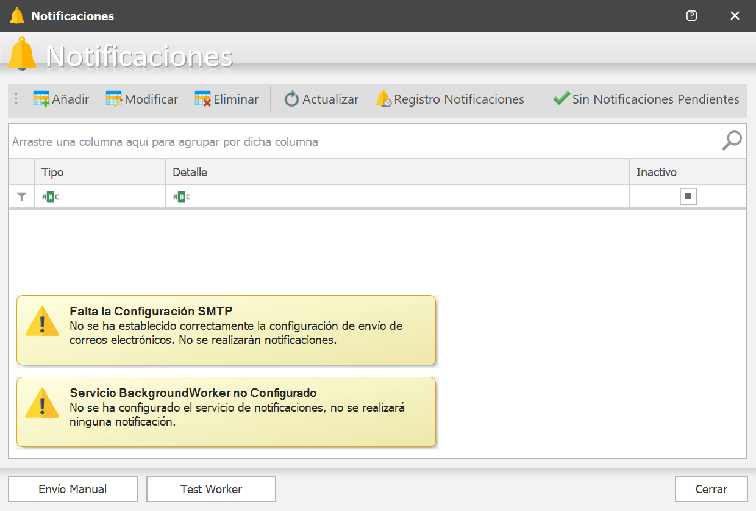Sort by the Detalle column header
This screenshot has width=756, height=511.
click(x=398, y=172)
